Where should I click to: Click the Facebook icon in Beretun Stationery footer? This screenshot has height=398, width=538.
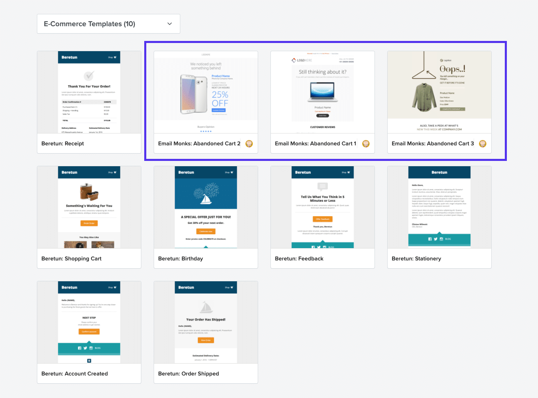pyautogui.click(x=430, y=239)
